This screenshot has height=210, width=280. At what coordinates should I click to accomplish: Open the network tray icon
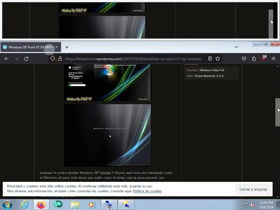coord(246,205)
